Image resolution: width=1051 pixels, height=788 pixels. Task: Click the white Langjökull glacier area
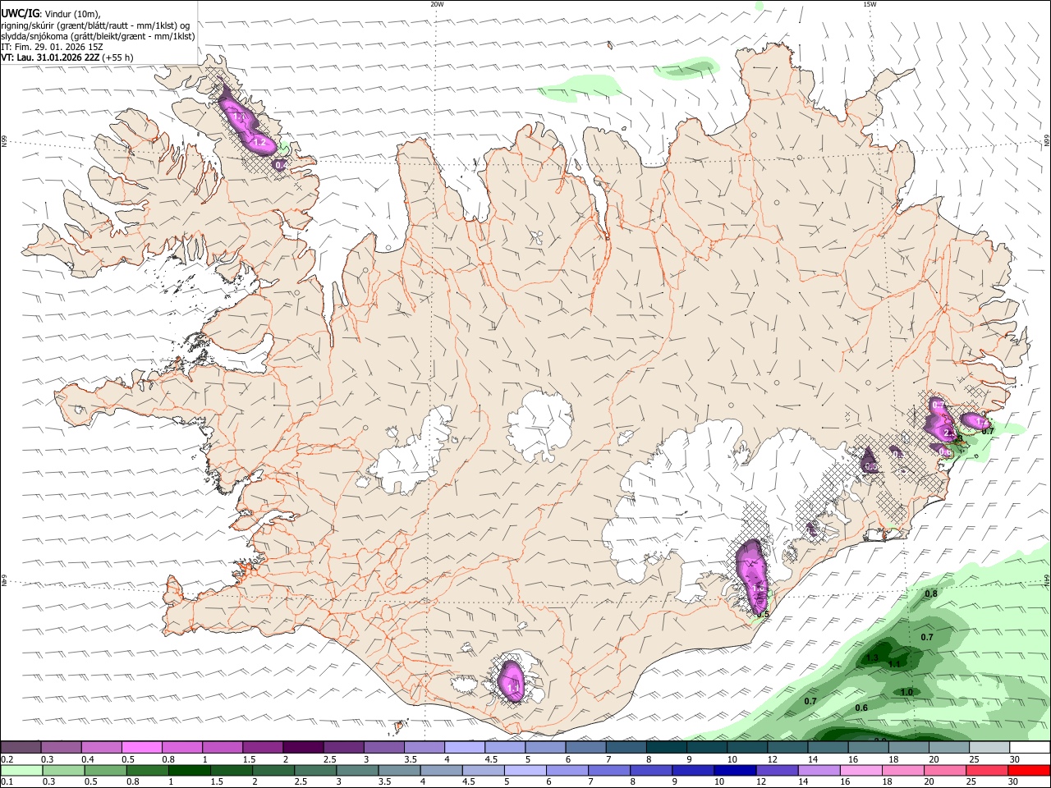(x=411, y=454)
